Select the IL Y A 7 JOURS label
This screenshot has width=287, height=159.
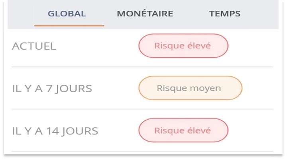52,89
